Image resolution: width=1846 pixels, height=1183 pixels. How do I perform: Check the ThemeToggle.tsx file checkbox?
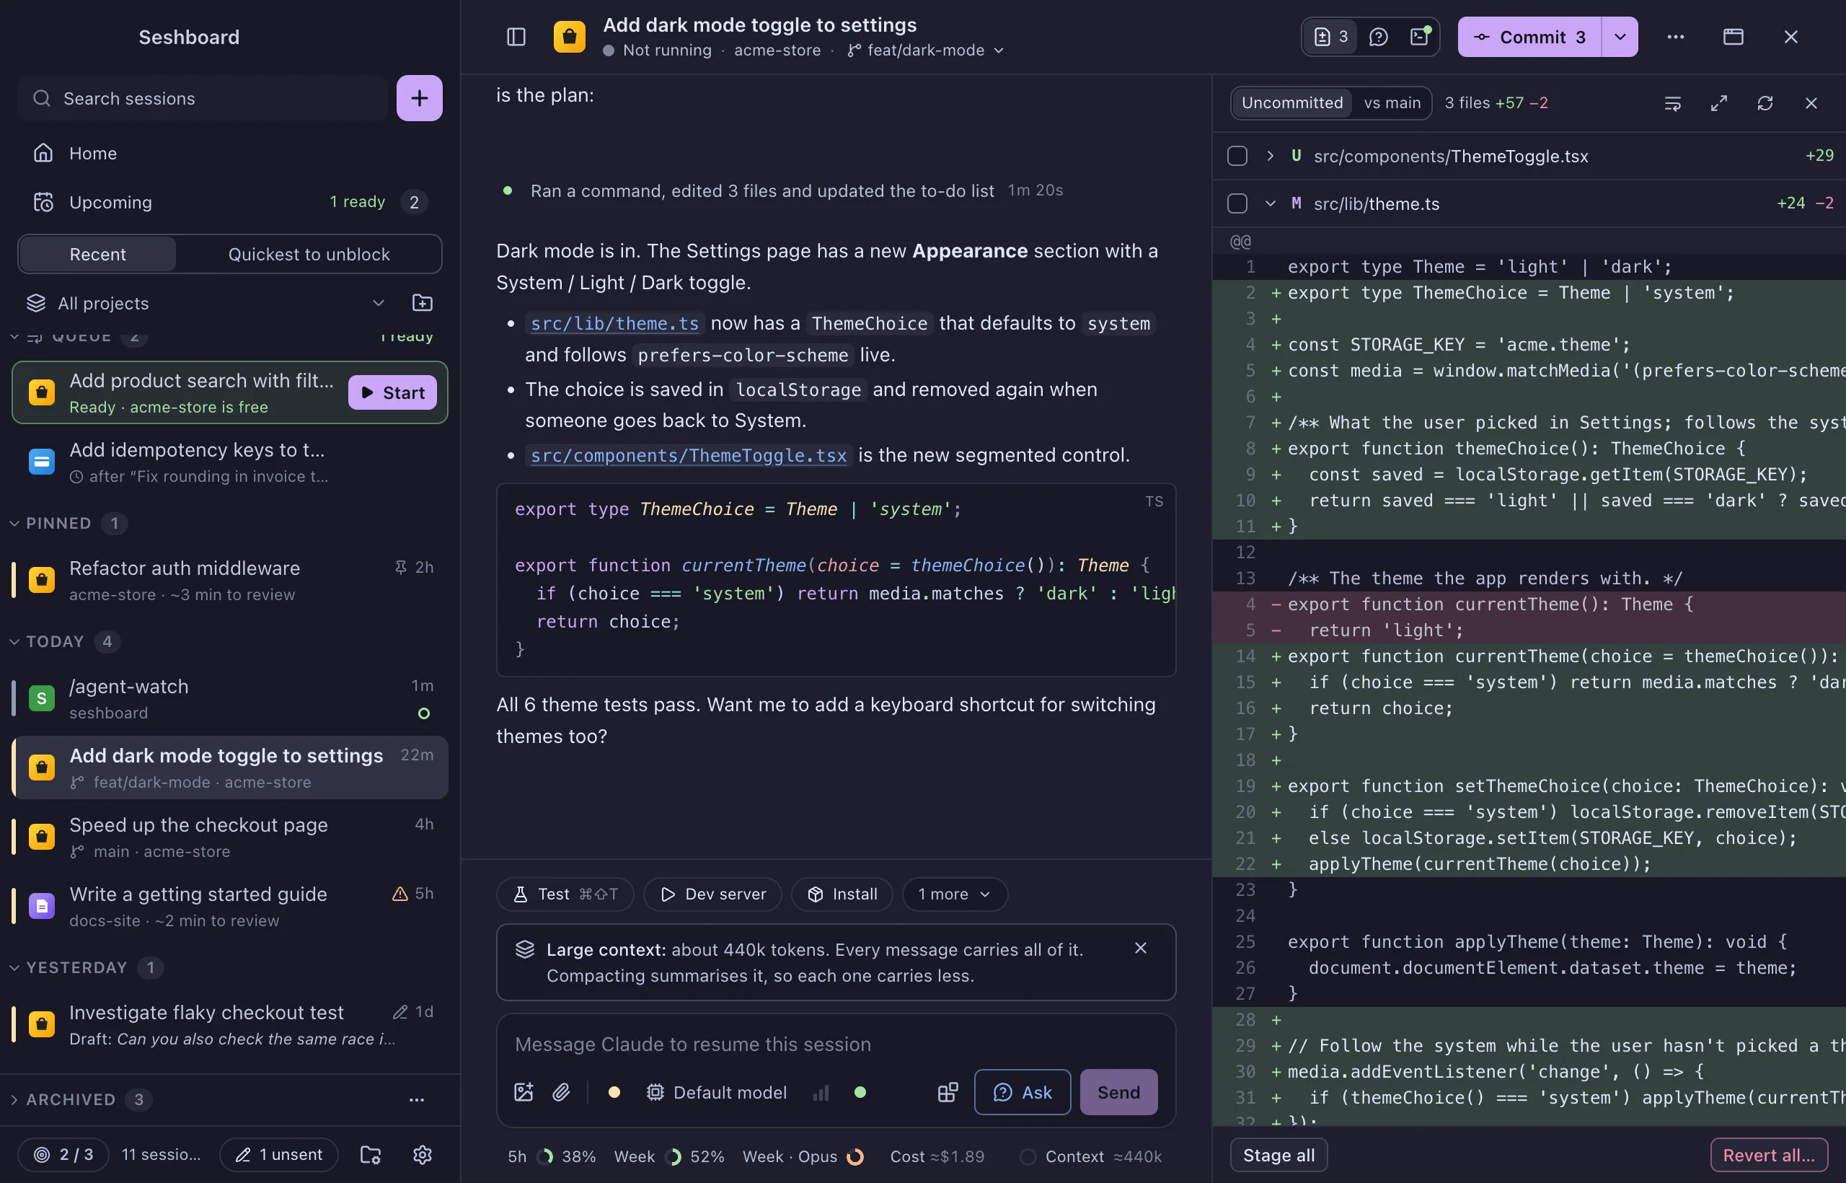[x=1237, y=156]
